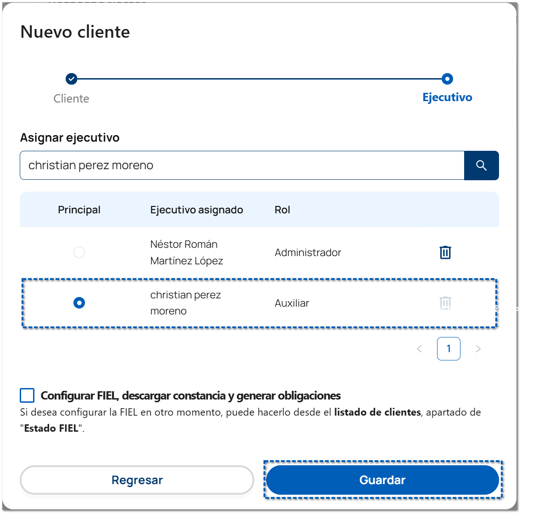Screen dimensions: 544x514
Task: Click the Ejecutivo asignado column header
Action: 196,210
